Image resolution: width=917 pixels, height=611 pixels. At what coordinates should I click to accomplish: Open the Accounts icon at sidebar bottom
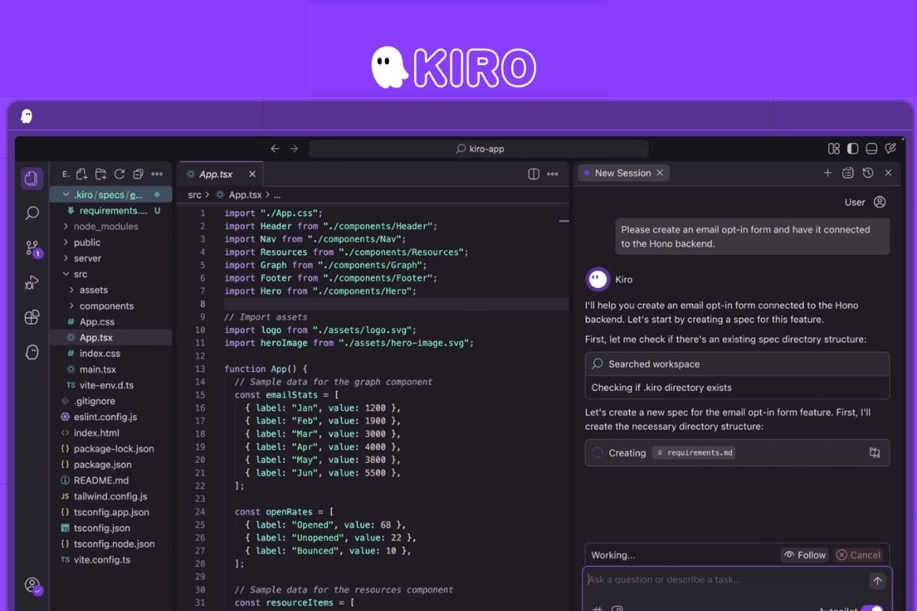pos(32,586)
